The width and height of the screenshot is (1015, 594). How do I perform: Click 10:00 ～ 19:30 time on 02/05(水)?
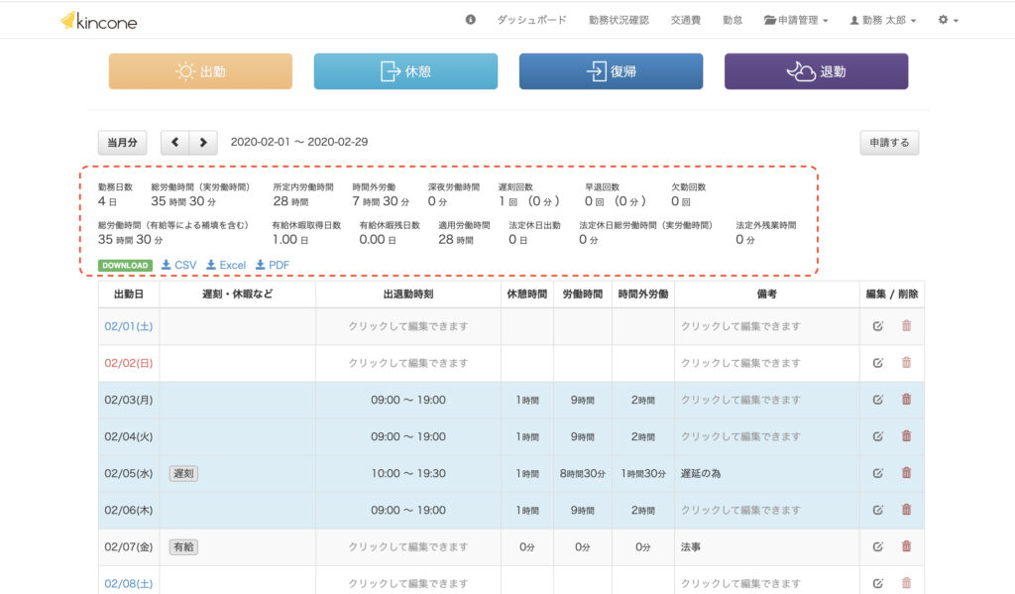click(408, 474)
